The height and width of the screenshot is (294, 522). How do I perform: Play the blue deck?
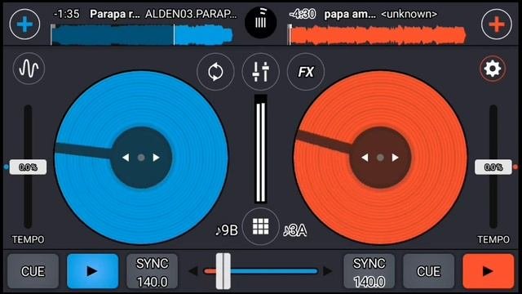(x=92, y=271)
